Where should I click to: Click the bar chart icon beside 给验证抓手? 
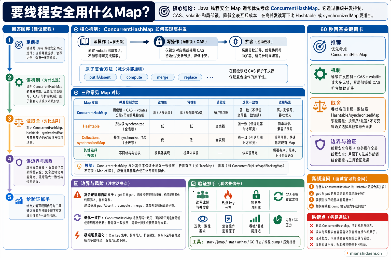pos(19,201)
